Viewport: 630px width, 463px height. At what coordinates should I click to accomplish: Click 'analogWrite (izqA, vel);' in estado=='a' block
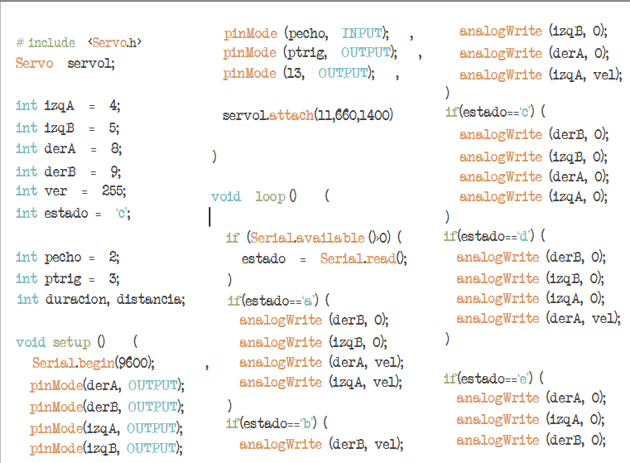click(x=320, y=382)
